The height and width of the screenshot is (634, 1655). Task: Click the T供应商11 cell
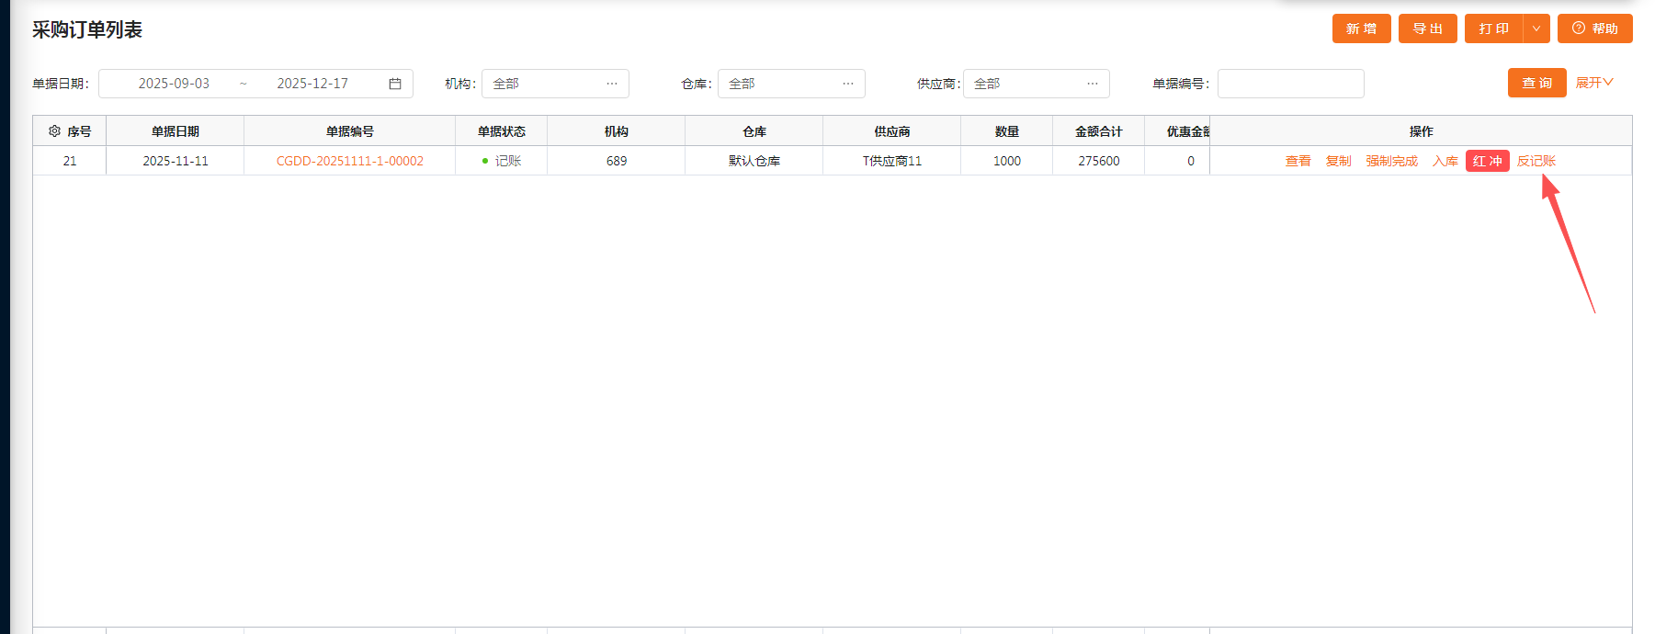pyautogui.click(x=892, y=161)
